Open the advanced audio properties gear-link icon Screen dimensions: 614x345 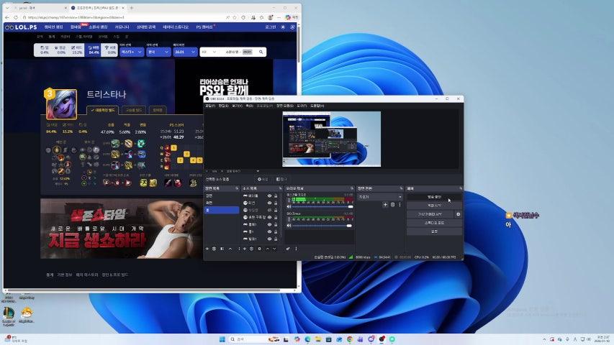coord(288,249)
